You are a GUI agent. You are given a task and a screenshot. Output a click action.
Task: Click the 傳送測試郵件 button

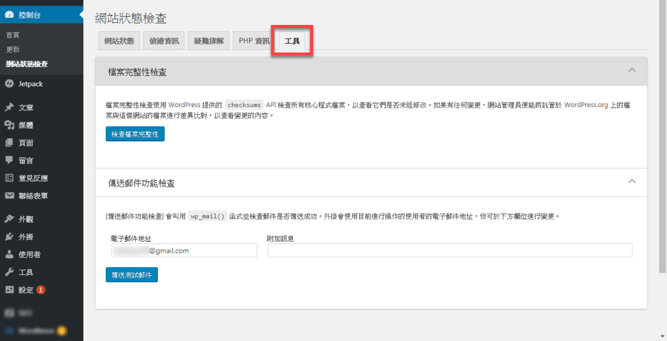pos(132,274)
